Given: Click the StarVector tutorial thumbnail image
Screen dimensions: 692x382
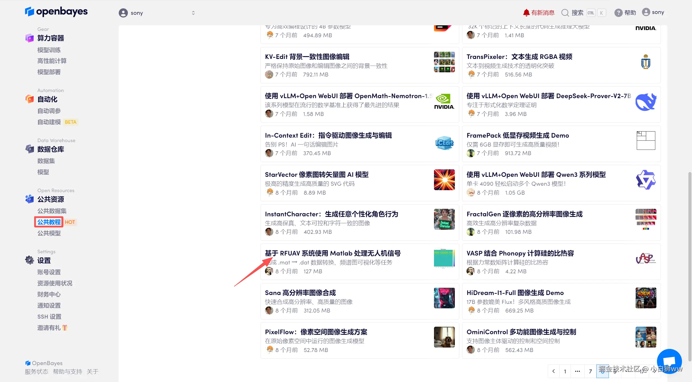Looking at the screenshot, I should (444, 180).
